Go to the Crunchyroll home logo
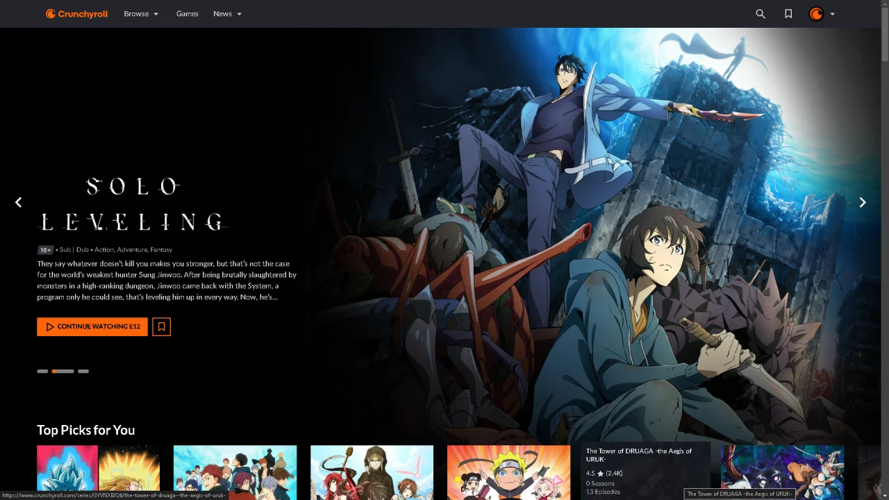 tap(76, 14)
